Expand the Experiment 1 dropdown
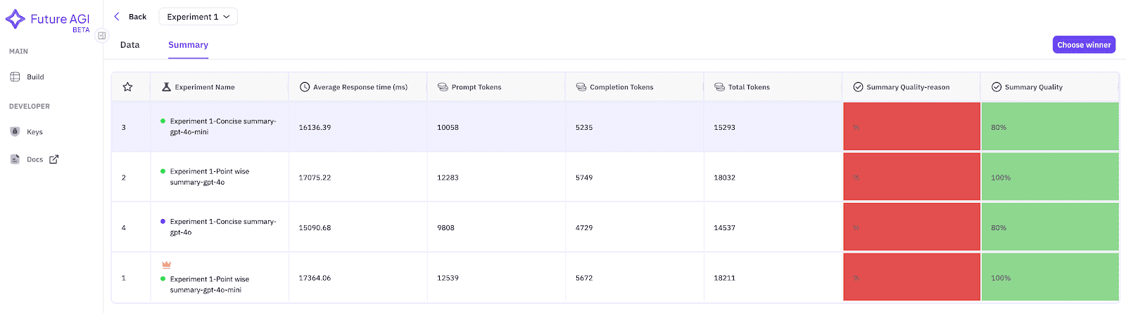 [x=198, y=17]
